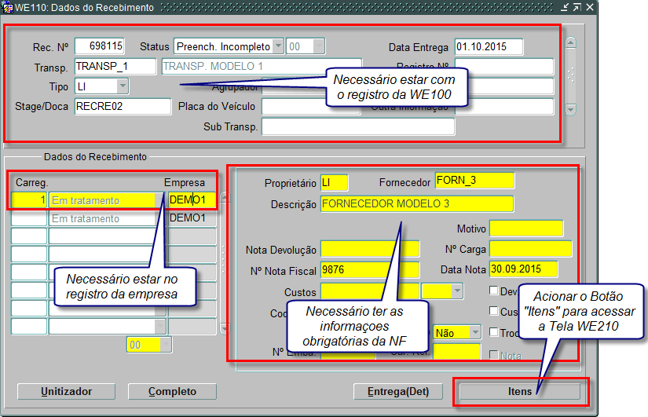
Task: Click first row Empresa field DEMO1
Action: click(192, 200)
